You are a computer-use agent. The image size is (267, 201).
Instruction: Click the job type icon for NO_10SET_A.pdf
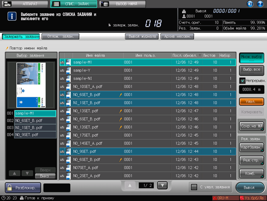pyautogui.click(x=62, y=87)
